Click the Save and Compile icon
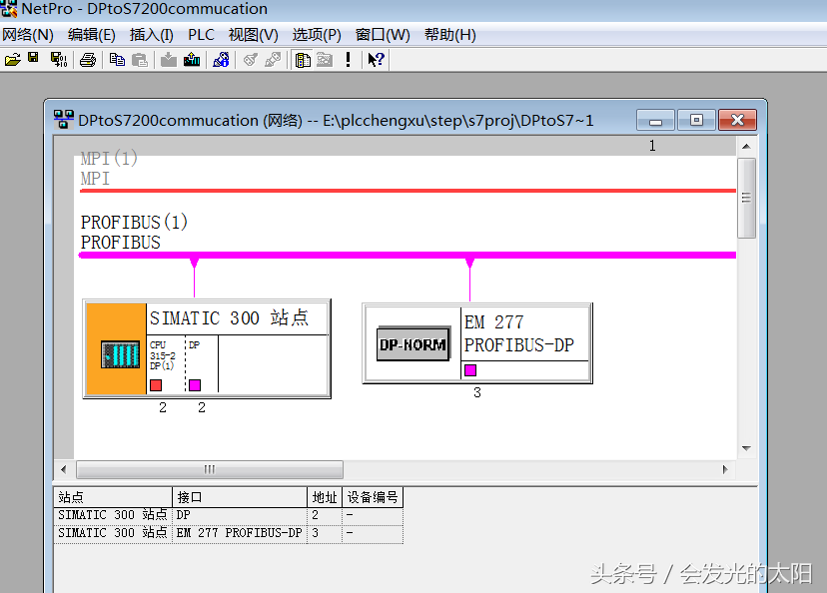The width and height of the screenshot is (827, 593). (59, 60)
